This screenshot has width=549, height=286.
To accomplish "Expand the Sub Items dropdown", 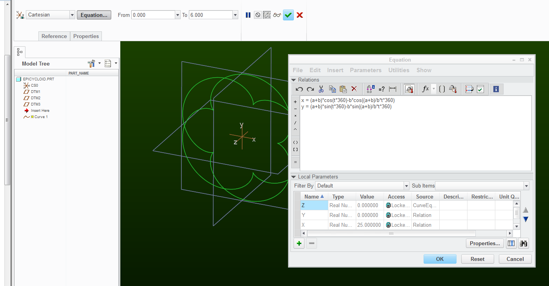I will tap(526, 186).
